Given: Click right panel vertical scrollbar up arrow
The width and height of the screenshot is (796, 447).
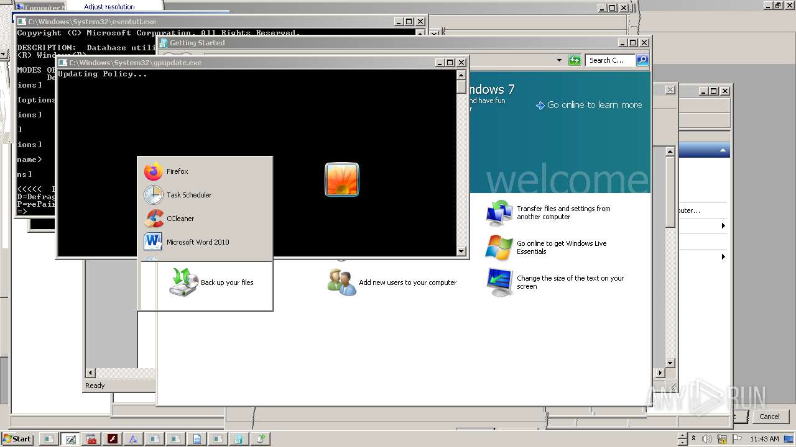Looking at the screenshot, I should (670, 151).
